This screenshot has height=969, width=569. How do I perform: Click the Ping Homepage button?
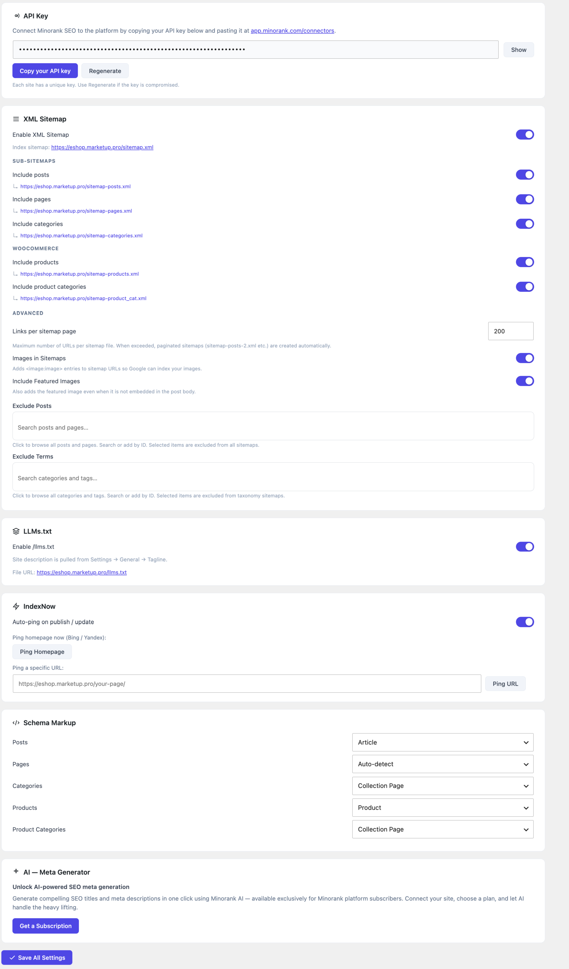[x=42, y=652]
